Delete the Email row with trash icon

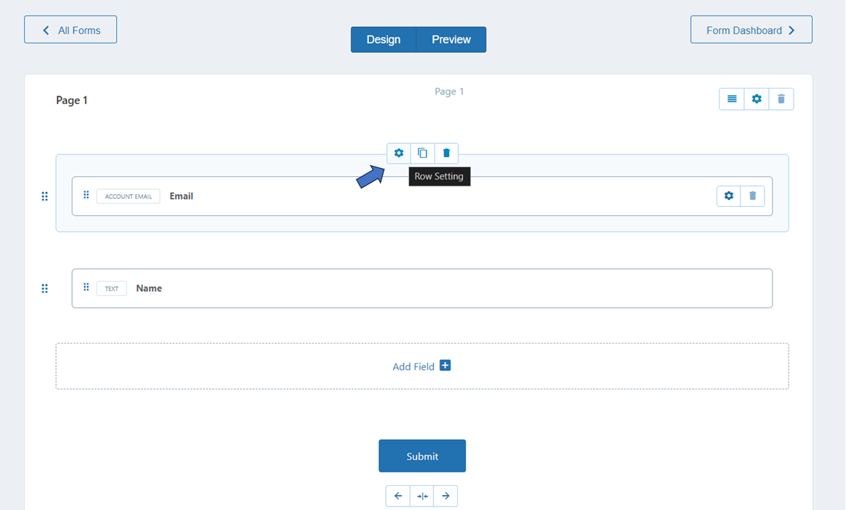click(446, 153)
